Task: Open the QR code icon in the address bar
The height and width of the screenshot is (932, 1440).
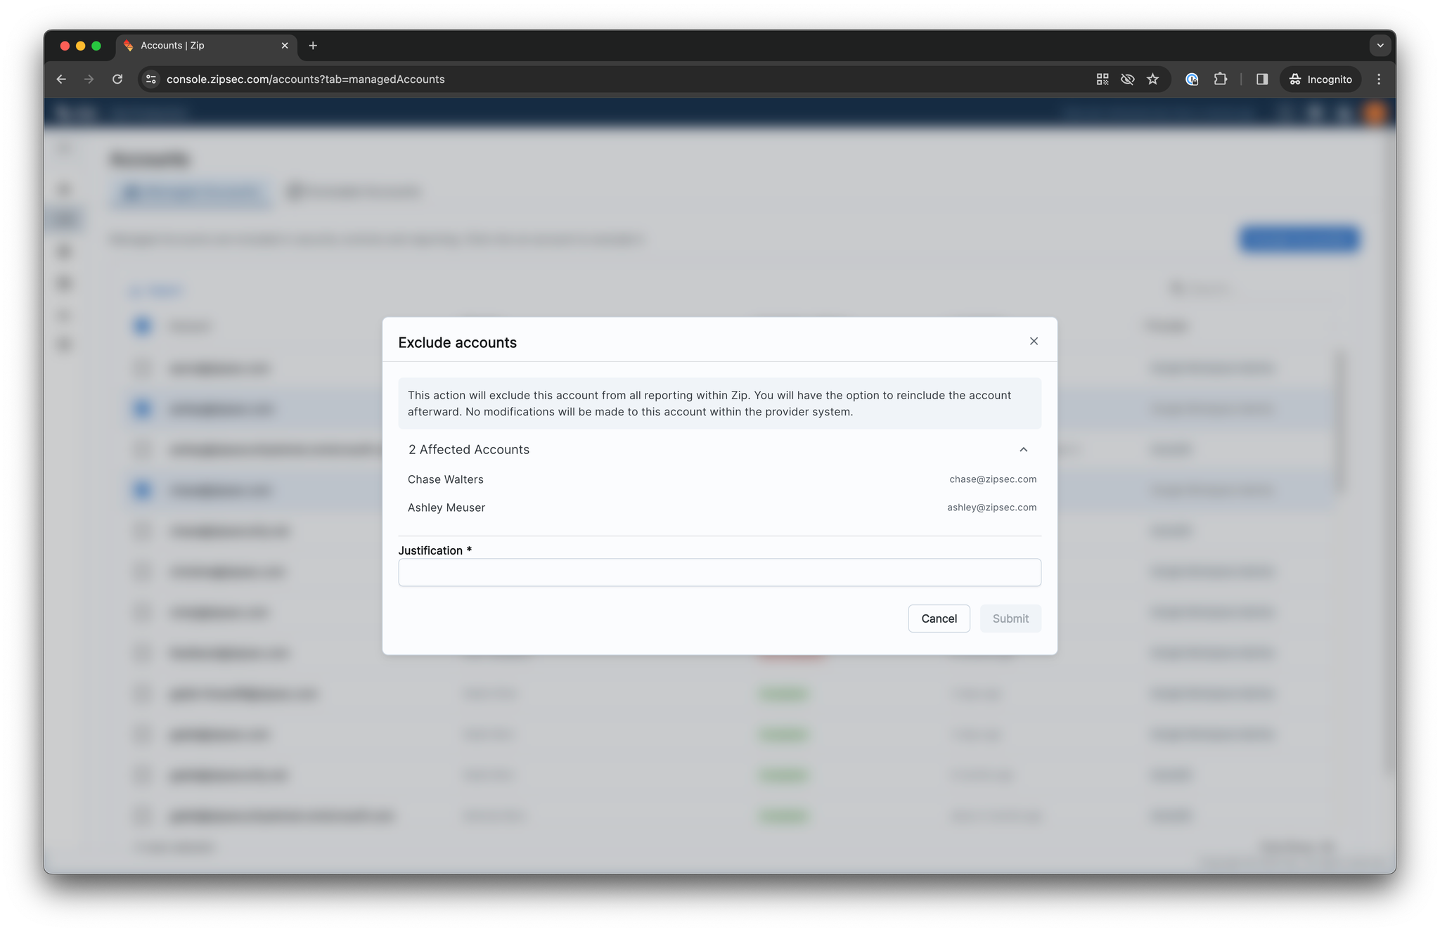Action: coord(1102,79)
